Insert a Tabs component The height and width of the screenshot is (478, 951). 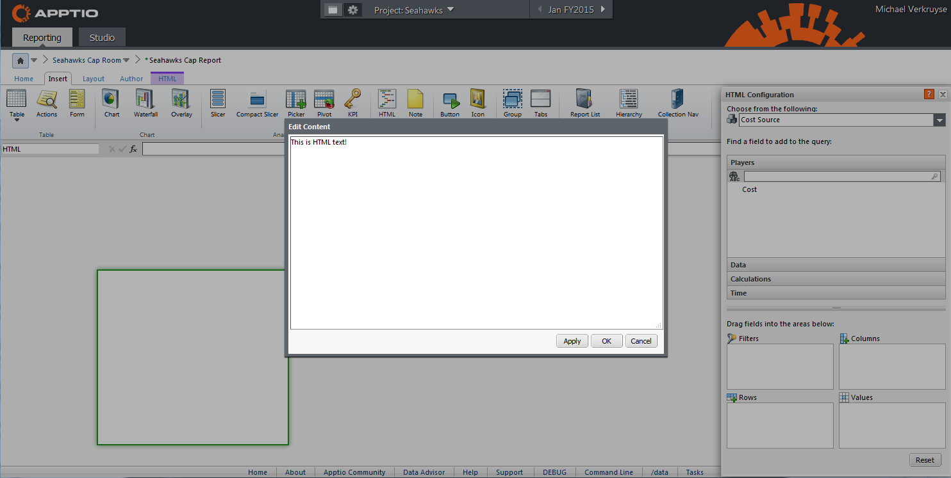coord(541,104)
